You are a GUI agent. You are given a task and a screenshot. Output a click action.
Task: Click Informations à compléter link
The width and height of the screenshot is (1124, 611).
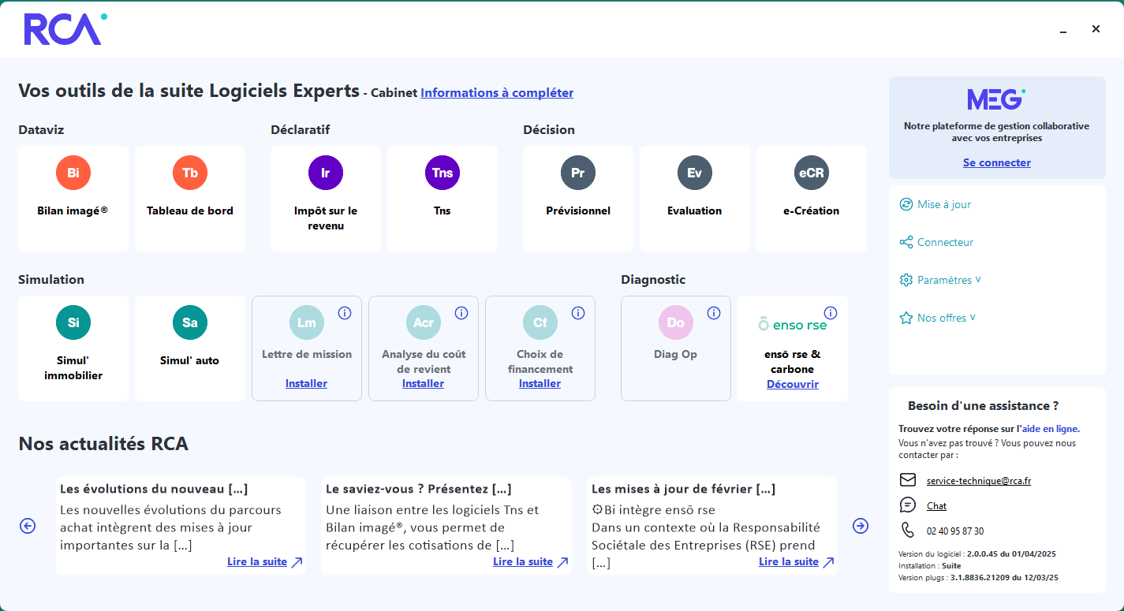coord(497,92)
